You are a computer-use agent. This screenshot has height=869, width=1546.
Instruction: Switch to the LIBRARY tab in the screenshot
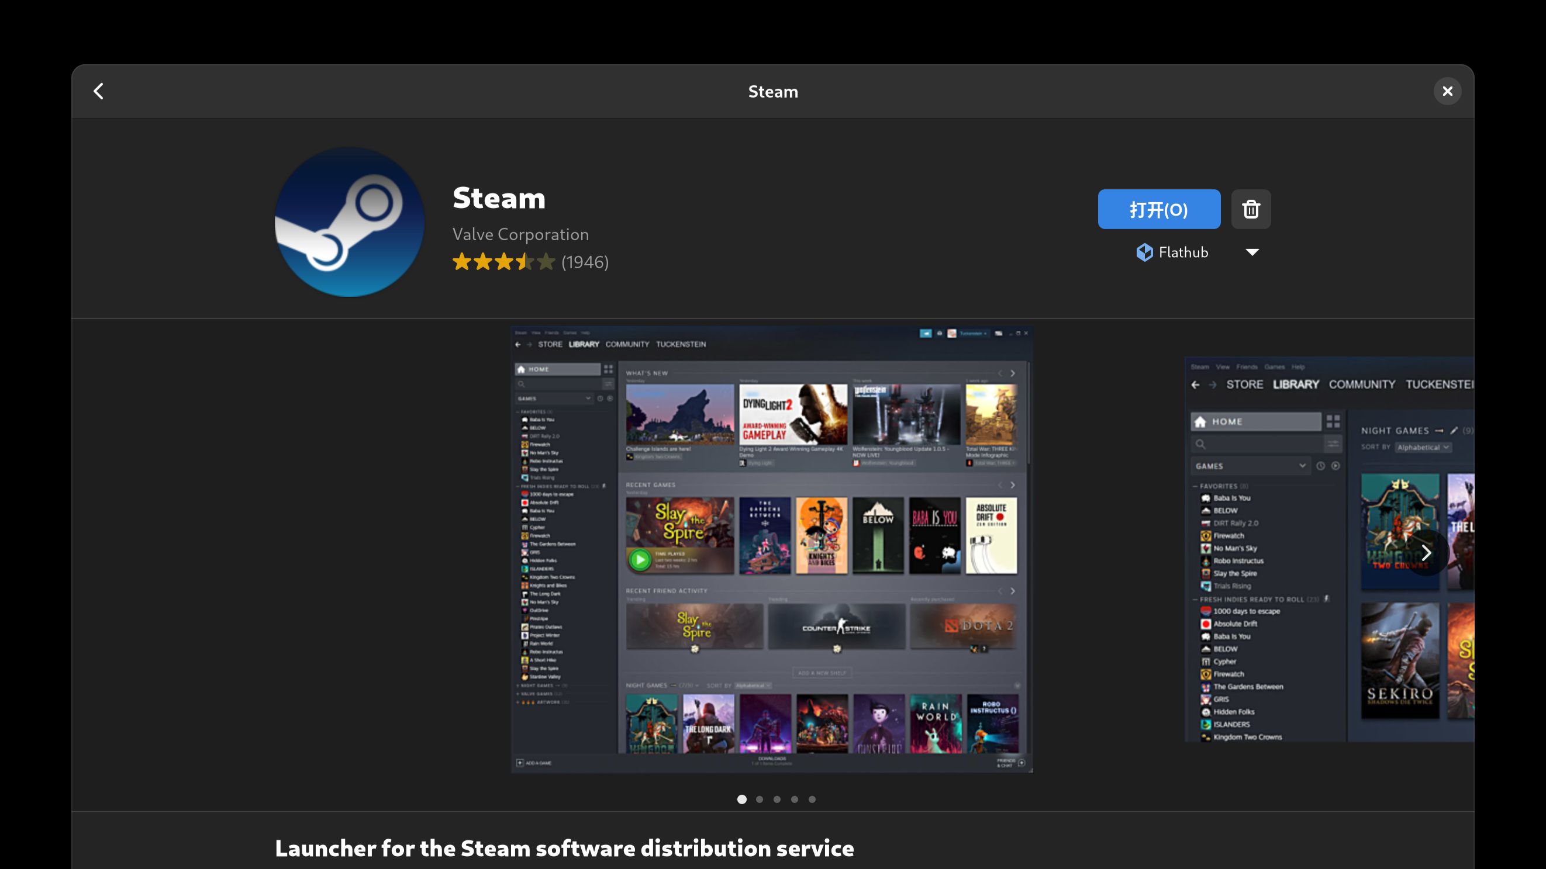click(x=585, y=344)
